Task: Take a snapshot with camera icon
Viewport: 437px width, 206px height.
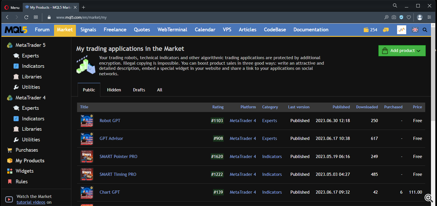Action: pos(394,17)
